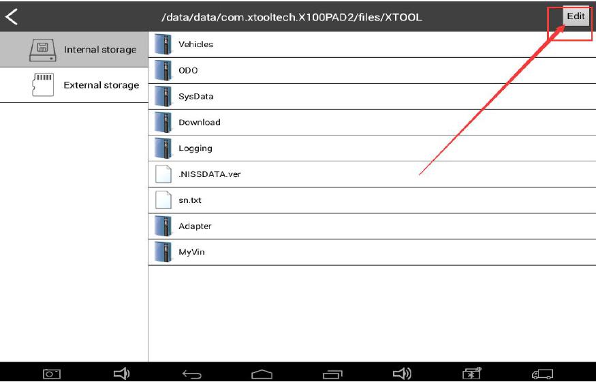Image resolution: width=596 pixels, height=382 pixels.
Task: Tap the Android back navigation icon
Action: (x=191, y=375)
